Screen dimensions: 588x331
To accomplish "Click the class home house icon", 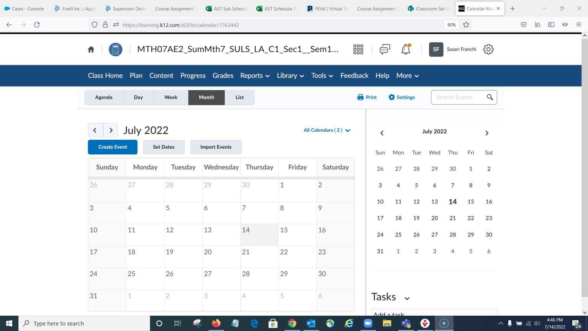I will pos(91,49).
